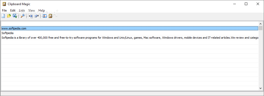The image size is (264, 96).
Task: Open a list with the yellow folder icon
Action: tap(9, 16)
